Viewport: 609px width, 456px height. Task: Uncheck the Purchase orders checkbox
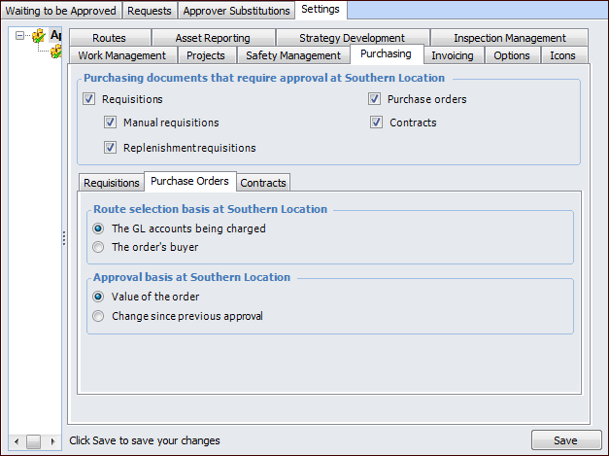pos(374,99)
